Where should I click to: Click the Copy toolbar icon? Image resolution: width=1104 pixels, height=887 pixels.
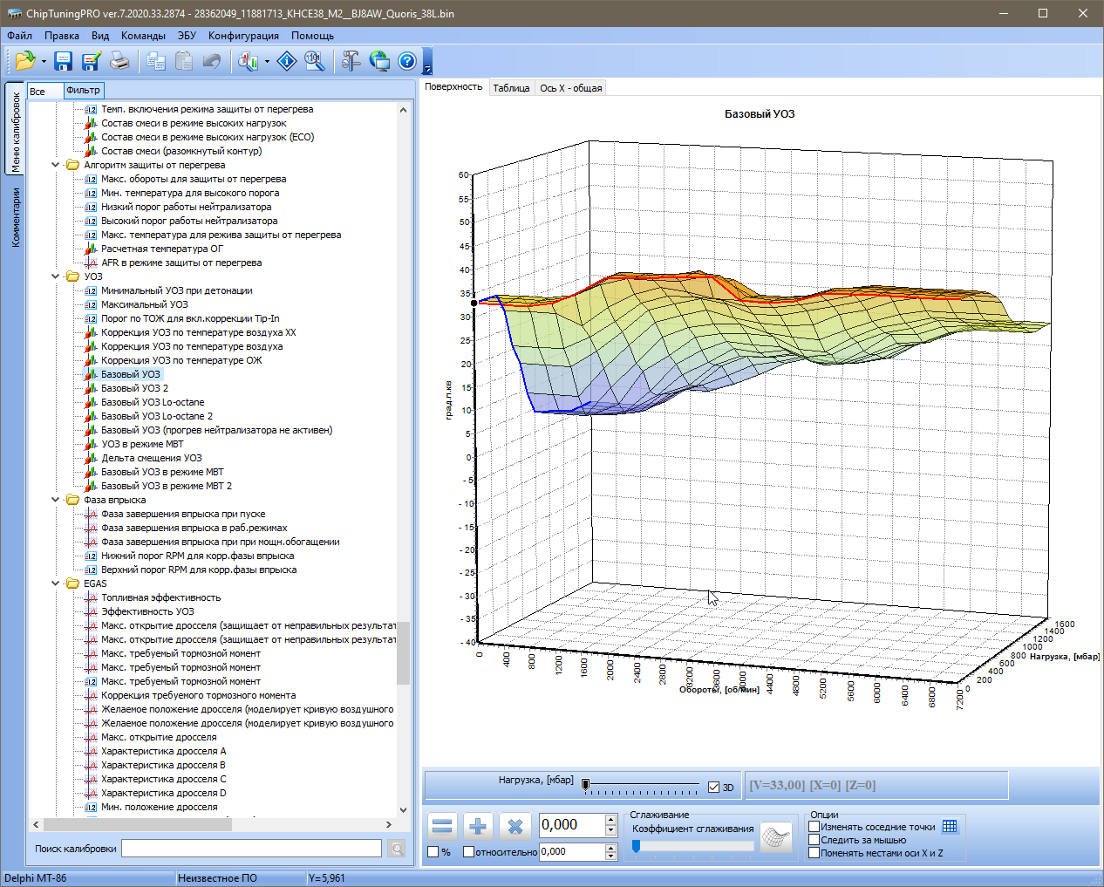tap(156, 61)
